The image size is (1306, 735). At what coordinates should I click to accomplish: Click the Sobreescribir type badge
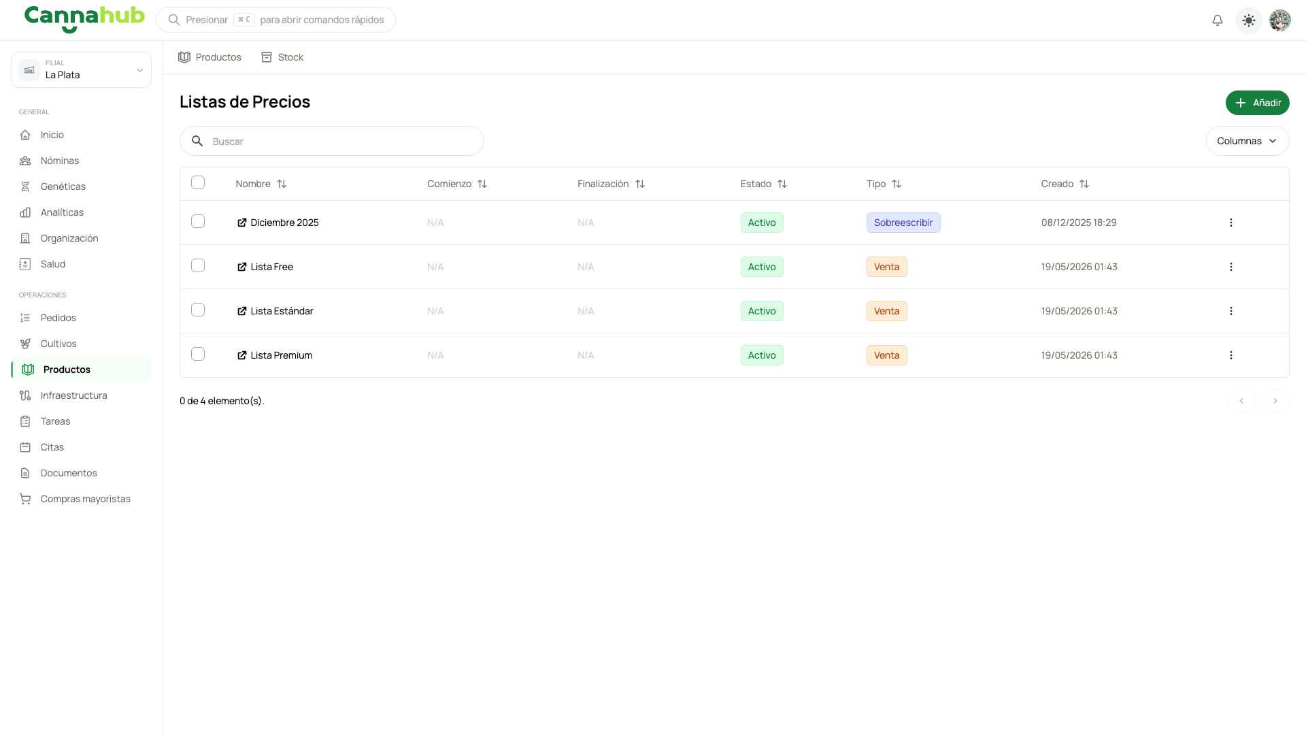coord(903,223)
